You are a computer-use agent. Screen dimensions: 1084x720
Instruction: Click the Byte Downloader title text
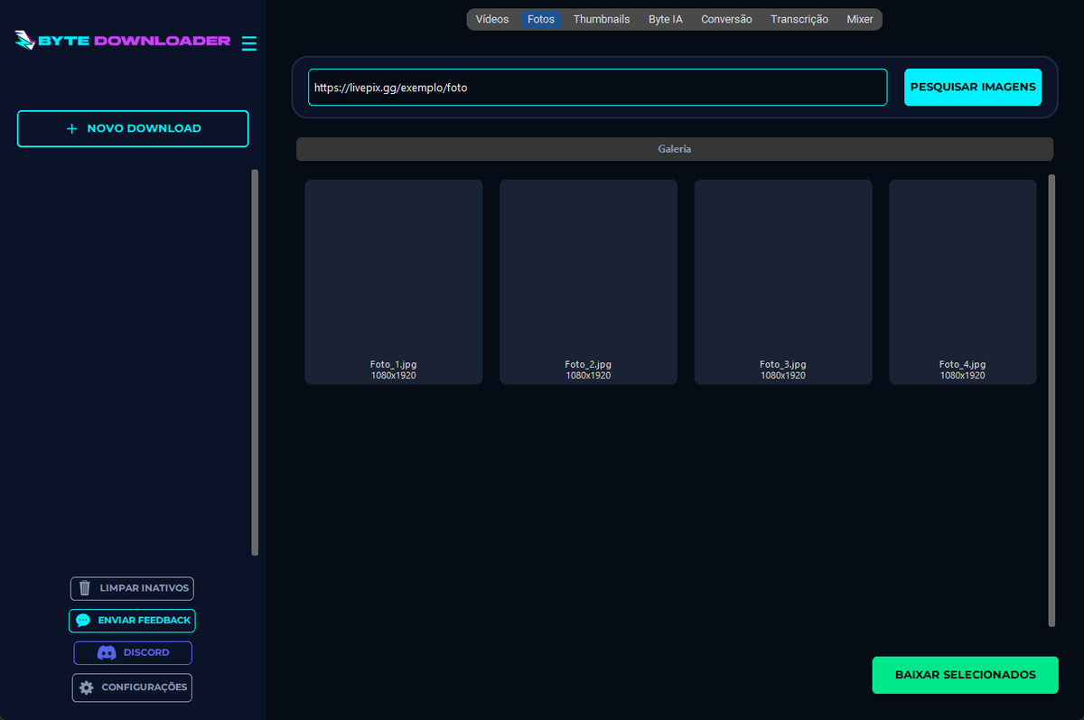point(135,41)
